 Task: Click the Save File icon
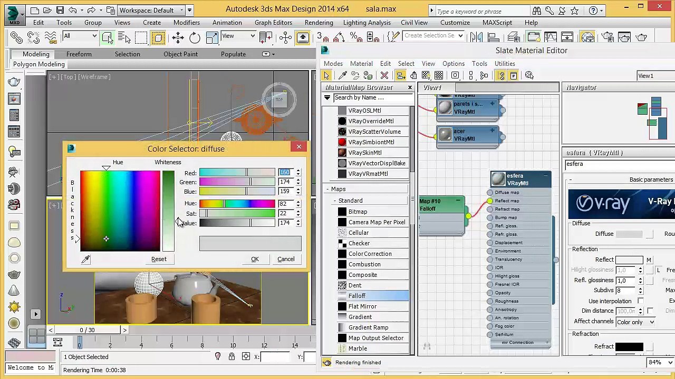[60, 10]
